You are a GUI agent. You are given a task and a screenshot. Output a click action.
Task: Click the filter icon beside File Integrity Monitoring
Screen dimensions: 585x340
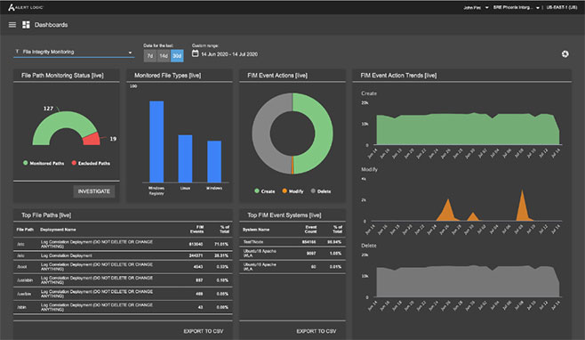pyautogui.click(x=17, y=52)
